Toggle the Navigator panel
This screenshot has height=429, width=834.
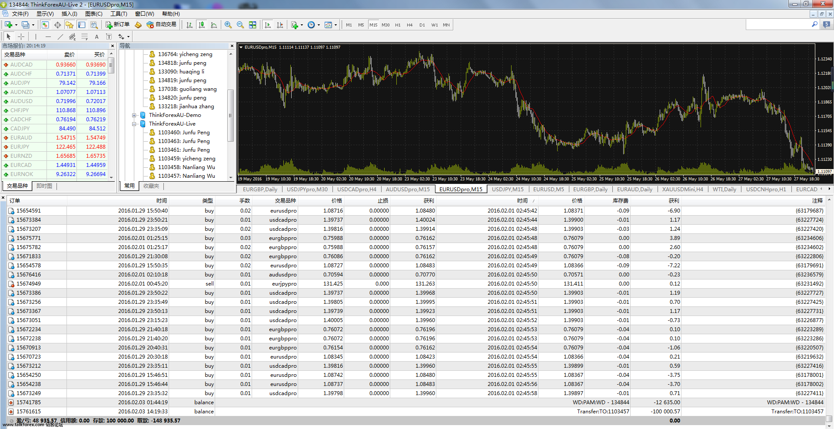70,25
